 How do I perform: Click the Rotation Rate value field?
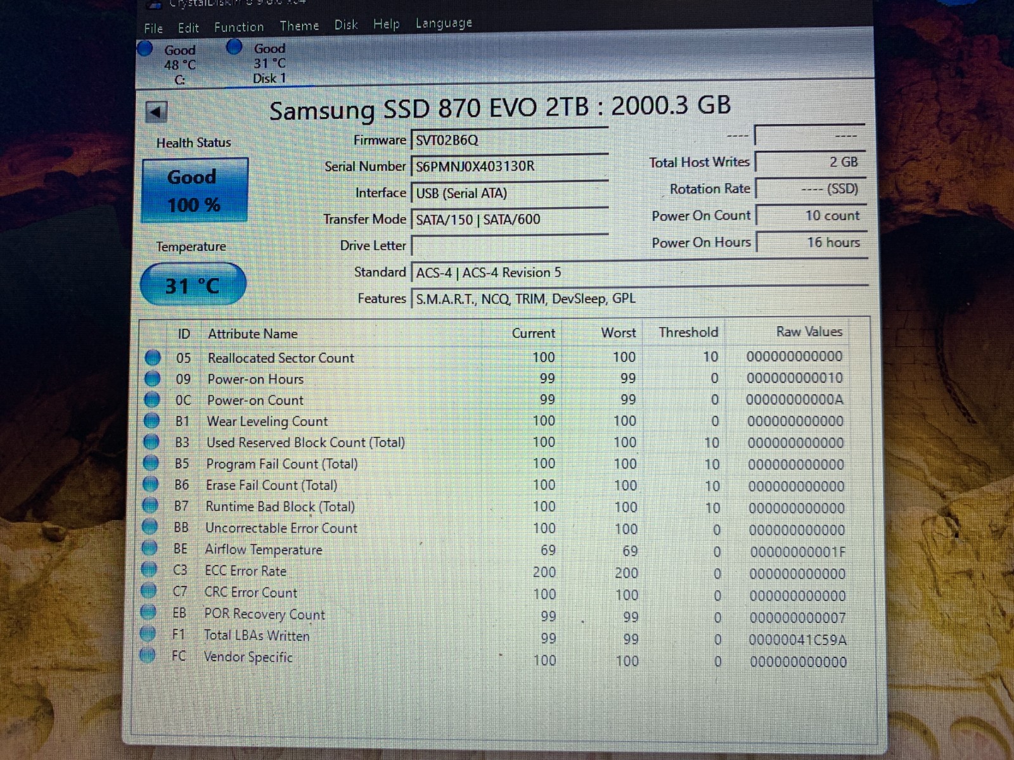click(810, 189)
